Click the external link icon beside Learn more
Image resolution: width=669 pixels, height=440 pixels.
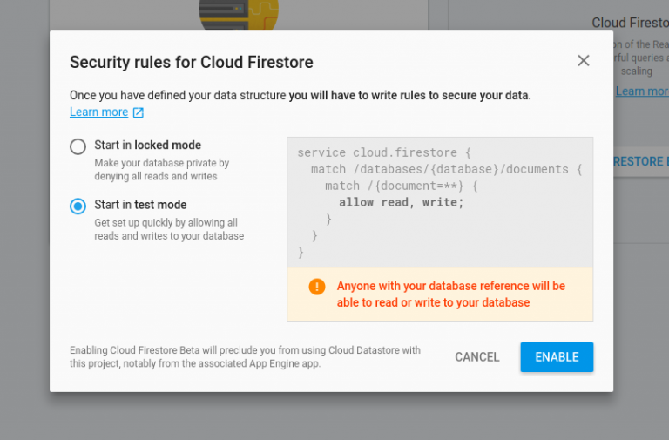(x=138, y=112)
